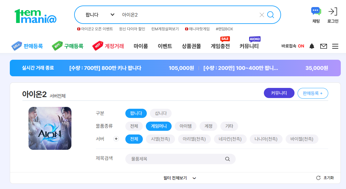Open 원신 다이아 할인 link
This screenshot has width=346, height=189.
(132, 29)
